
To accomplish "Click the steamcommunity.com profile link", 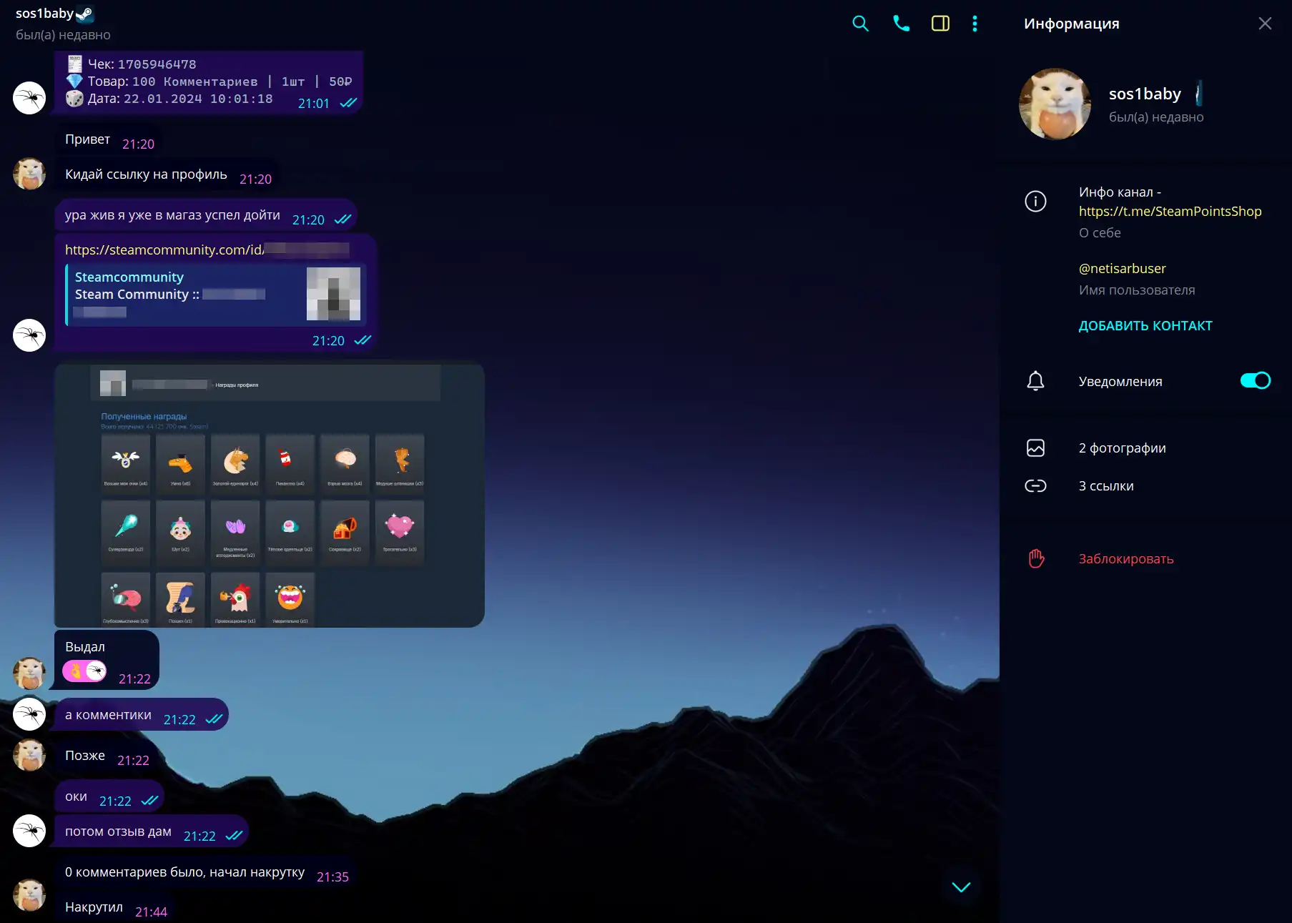I will [x=164, y=250].
